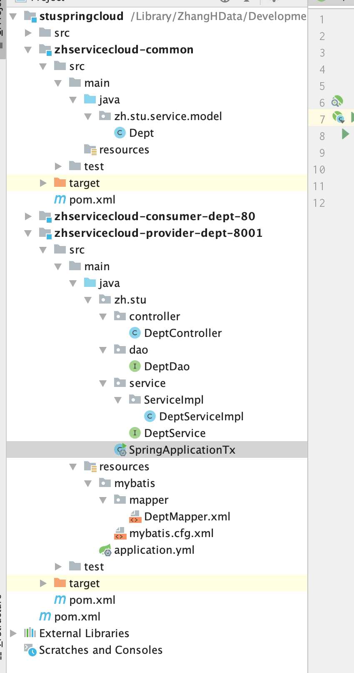This screenshot has width=354, height=673.
Task: Collapse the zhservicecloud-common module
Action: (28, 50)
